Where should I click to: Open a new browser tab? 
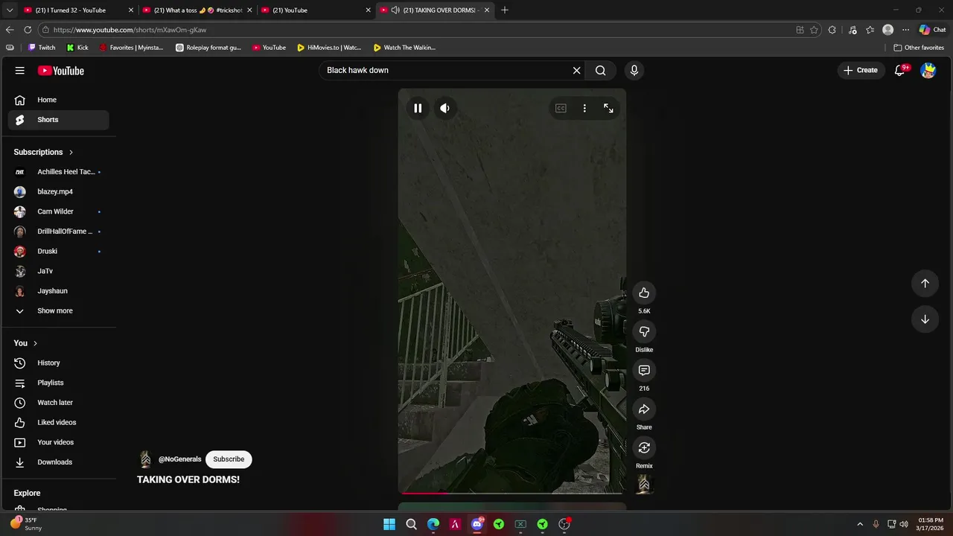point(505,10)
